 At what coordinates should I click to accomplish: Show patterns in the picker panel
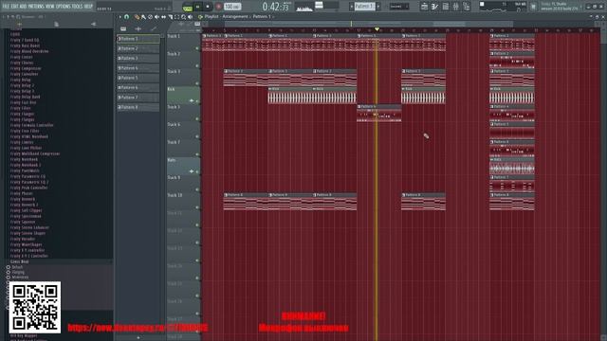123,28
